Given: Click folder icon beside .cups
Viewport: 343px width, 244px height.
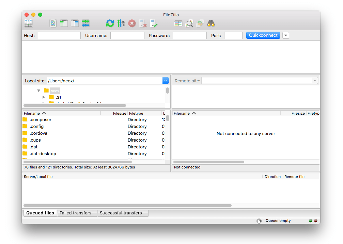Looking at the screenshot, I should click(25, 140).
